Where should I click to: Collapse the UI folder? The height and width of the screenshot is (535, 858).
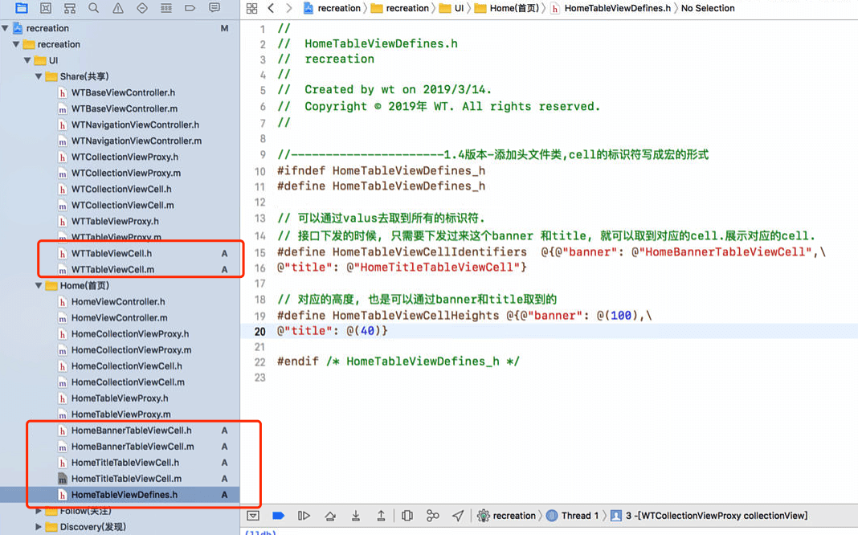[x=27, y=60]
